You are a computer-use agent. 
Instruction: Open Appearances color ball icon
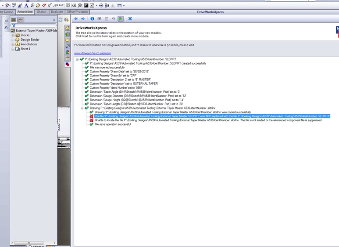coord(68,52)
